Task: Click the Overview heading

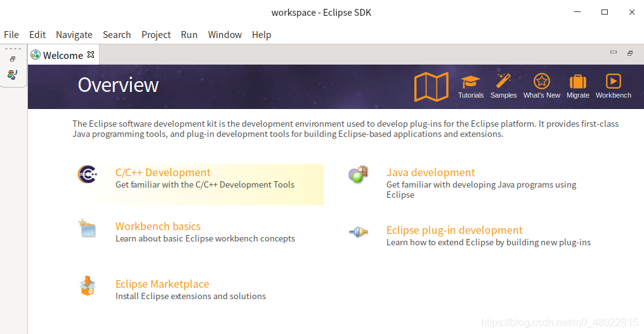Action: pyautogui.click(x=118, y=85)
